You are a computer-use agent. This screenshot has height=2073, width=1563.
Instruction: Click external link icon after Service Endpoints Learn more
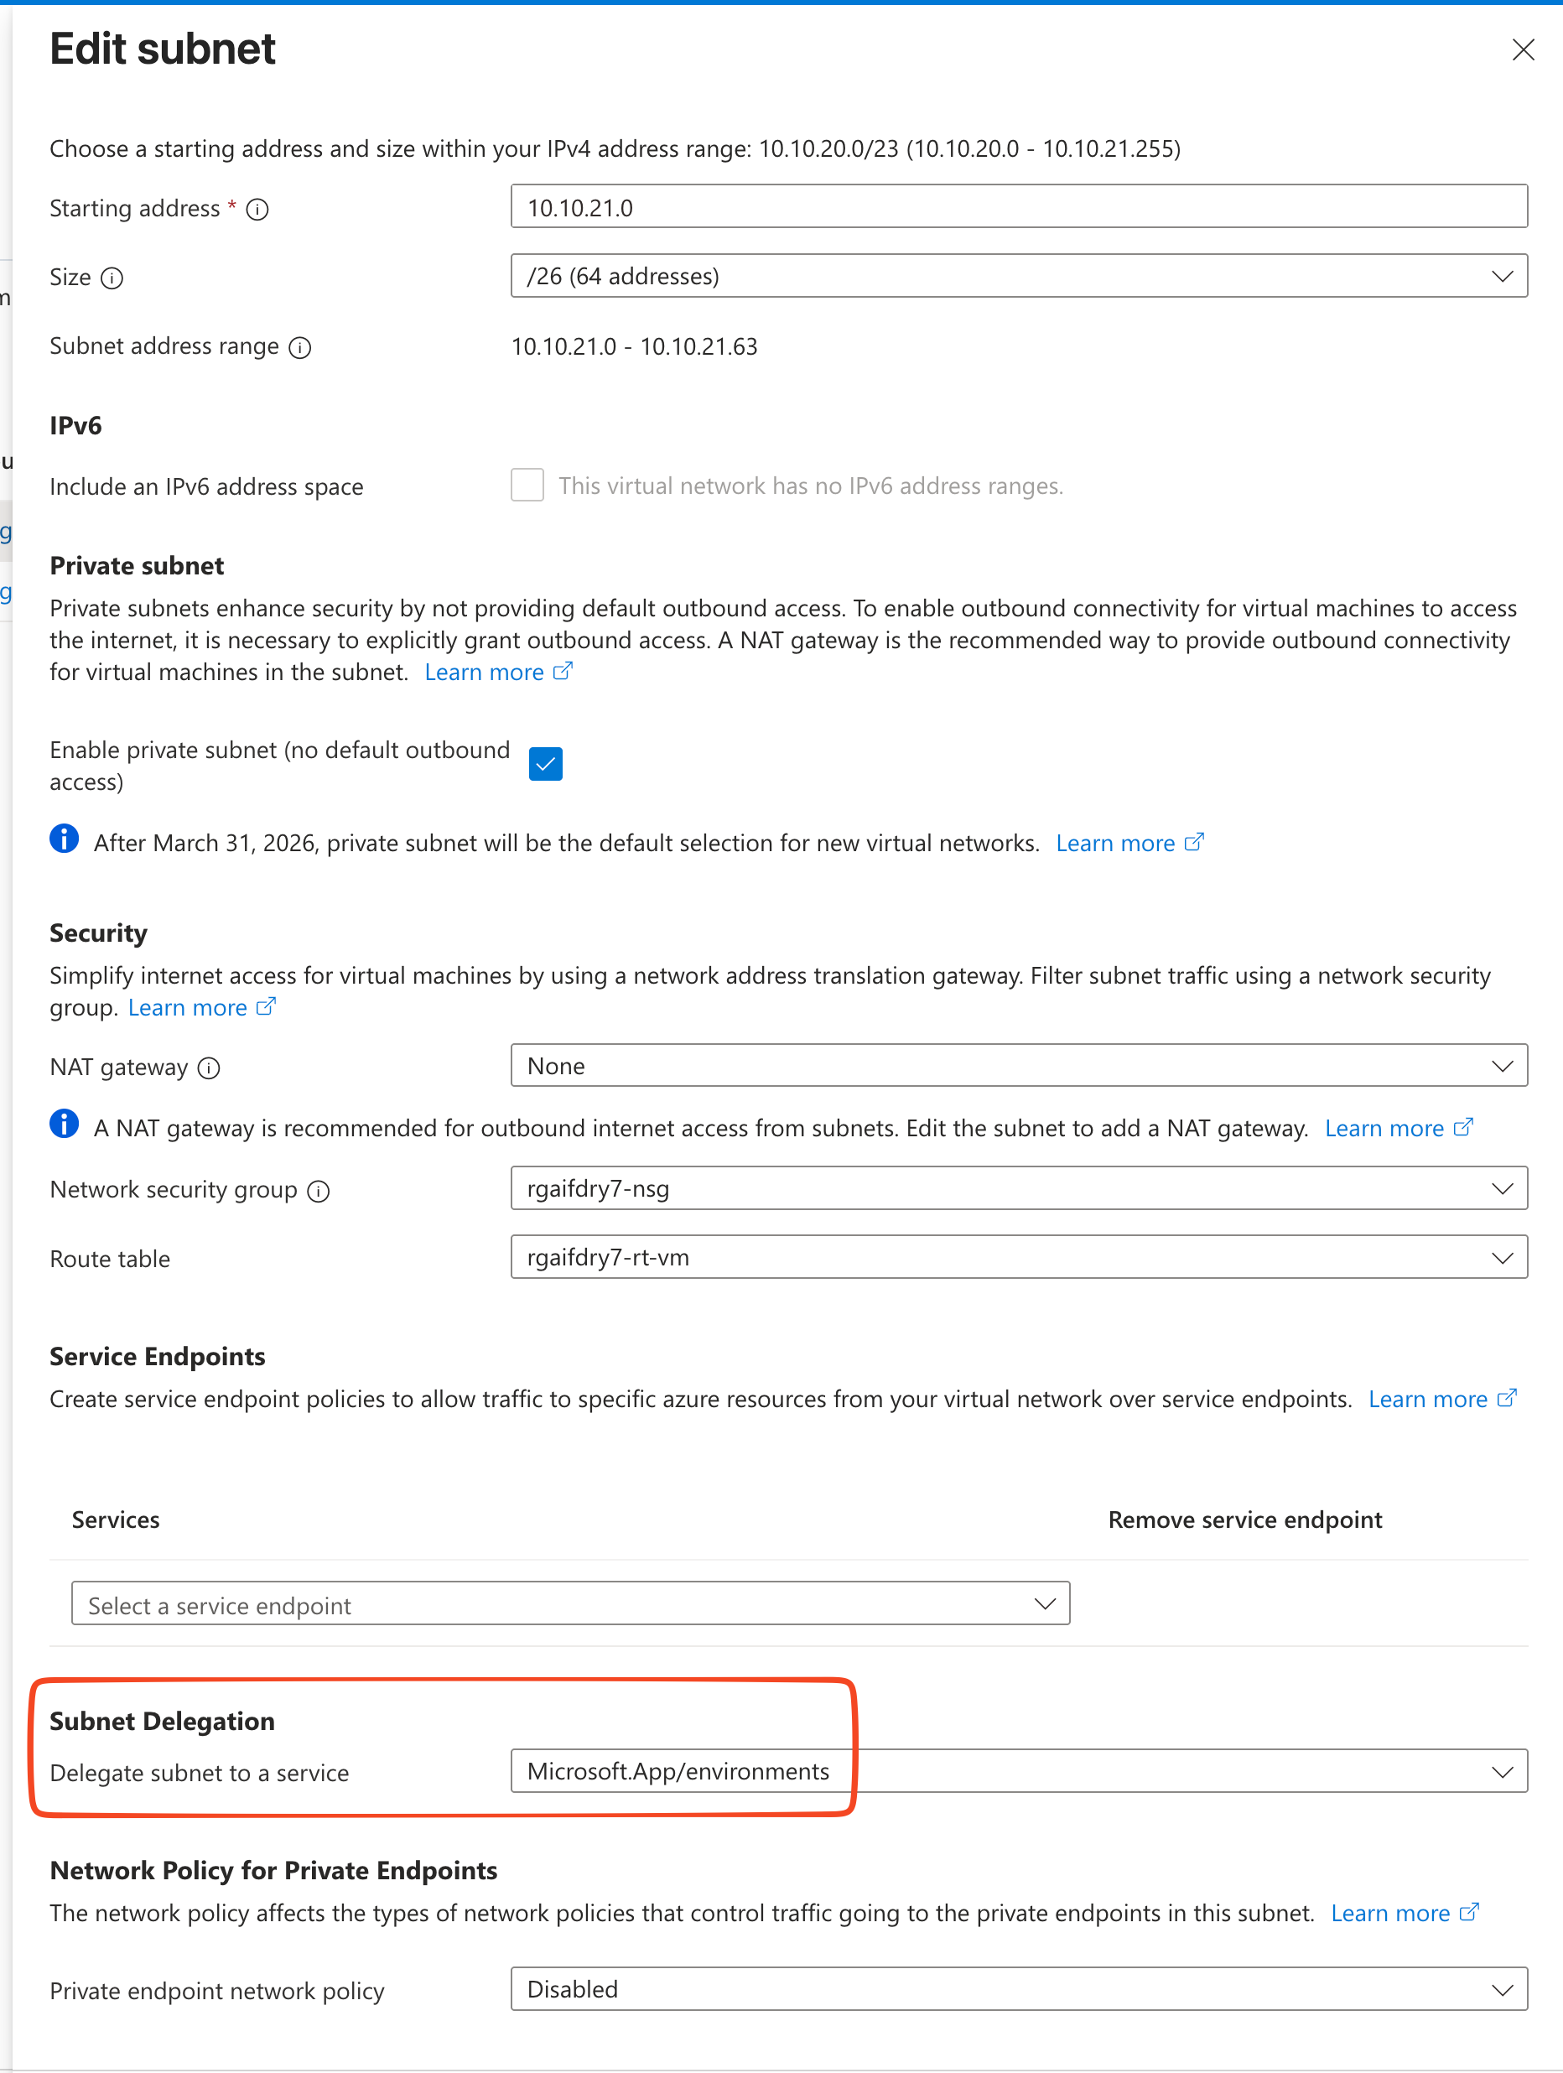1506,1398
